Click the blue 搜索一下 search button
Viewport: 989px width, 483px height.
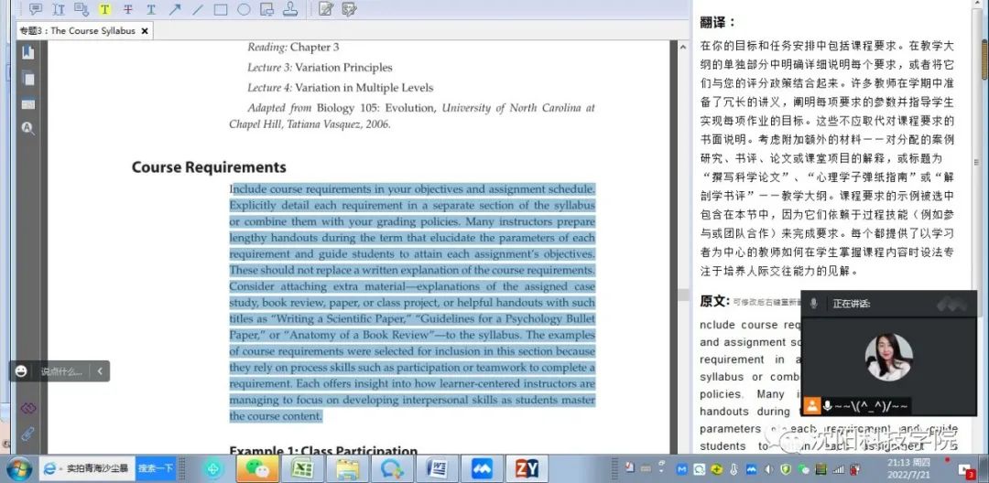pyautogui.click(x=156, y=468)
